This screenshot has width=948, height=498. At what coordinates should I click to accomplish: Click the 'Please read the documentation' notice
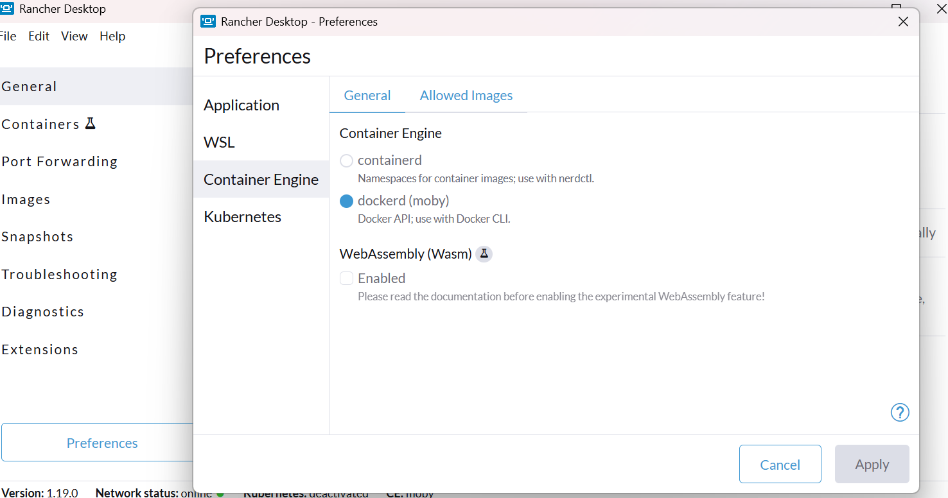coord(561,296)
